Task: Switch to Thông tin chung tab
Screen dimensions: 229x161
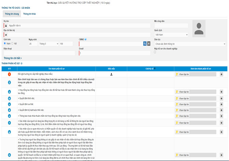Action: [12, 14]
